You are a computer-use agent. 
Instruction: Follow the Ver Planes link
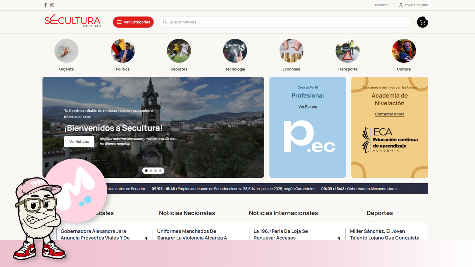(x=308, y=107)
